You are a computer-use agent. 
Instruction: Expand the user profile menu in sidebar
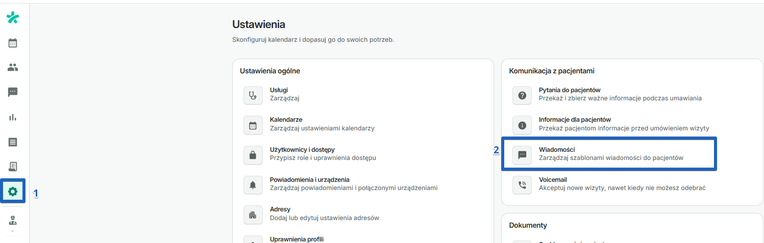(x=13, y=222)
